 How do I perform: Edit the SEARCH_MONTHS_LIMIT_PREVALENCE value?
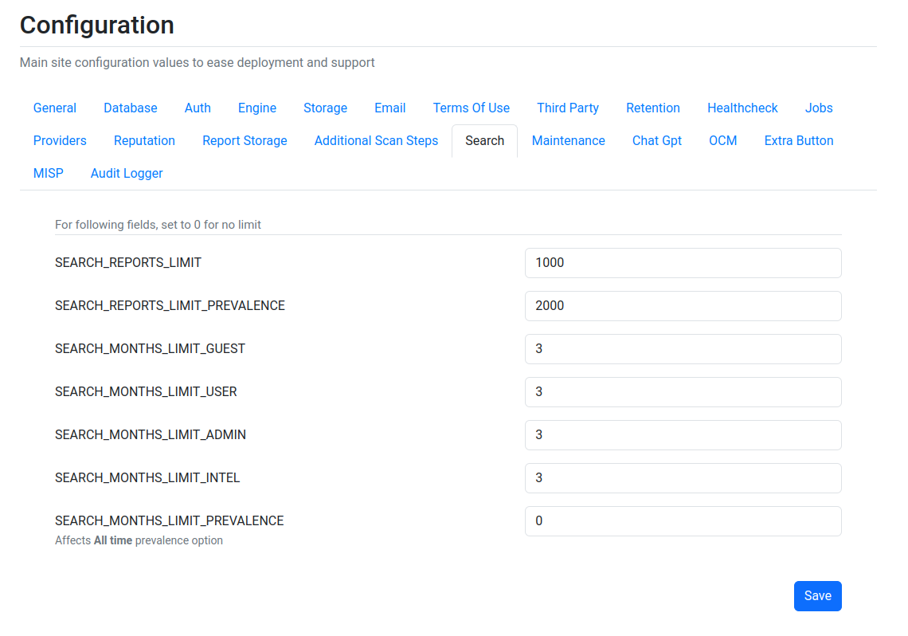pos(683,521)
